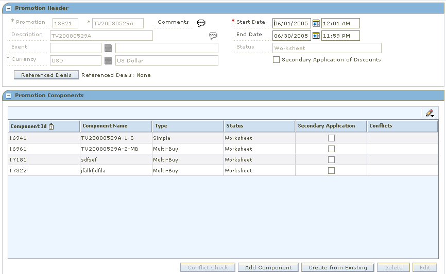Click the Conflicts column header
The height and width of the screenshot is (274, 446).
pyautogui.click(x=402, y=126)
